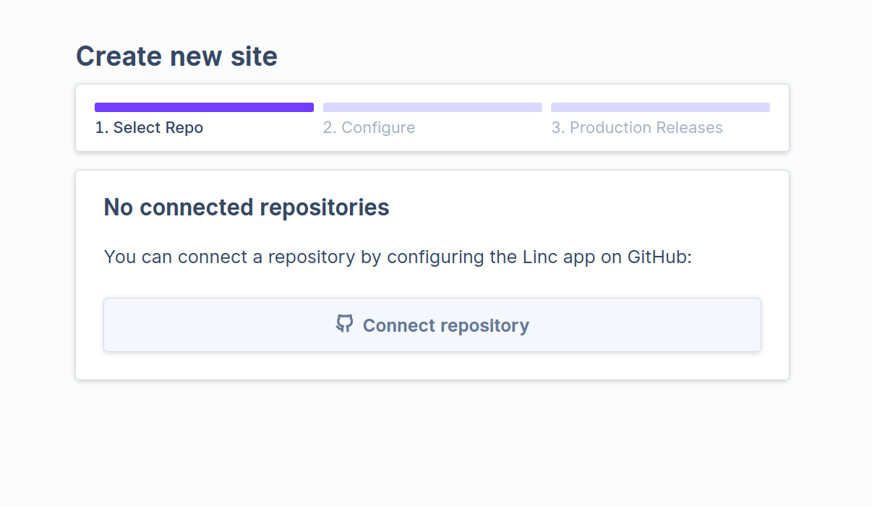Viewport: 872px width, 506px height.
Task: Select the '1. Select Repo' step label
Action: pos(149,128)
